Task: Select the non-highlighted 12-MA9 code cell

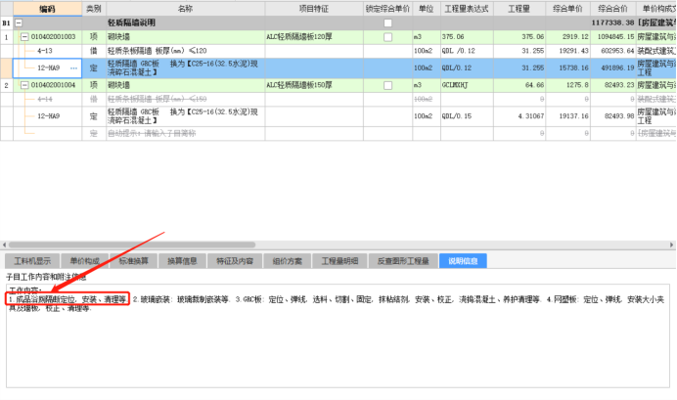Action: [48, 116]
